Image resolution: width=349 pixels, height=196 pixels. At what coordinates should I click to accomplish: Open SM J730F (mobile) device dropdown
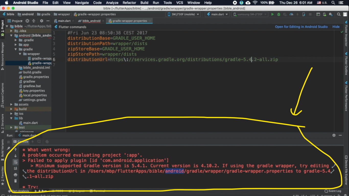point(183,14)
